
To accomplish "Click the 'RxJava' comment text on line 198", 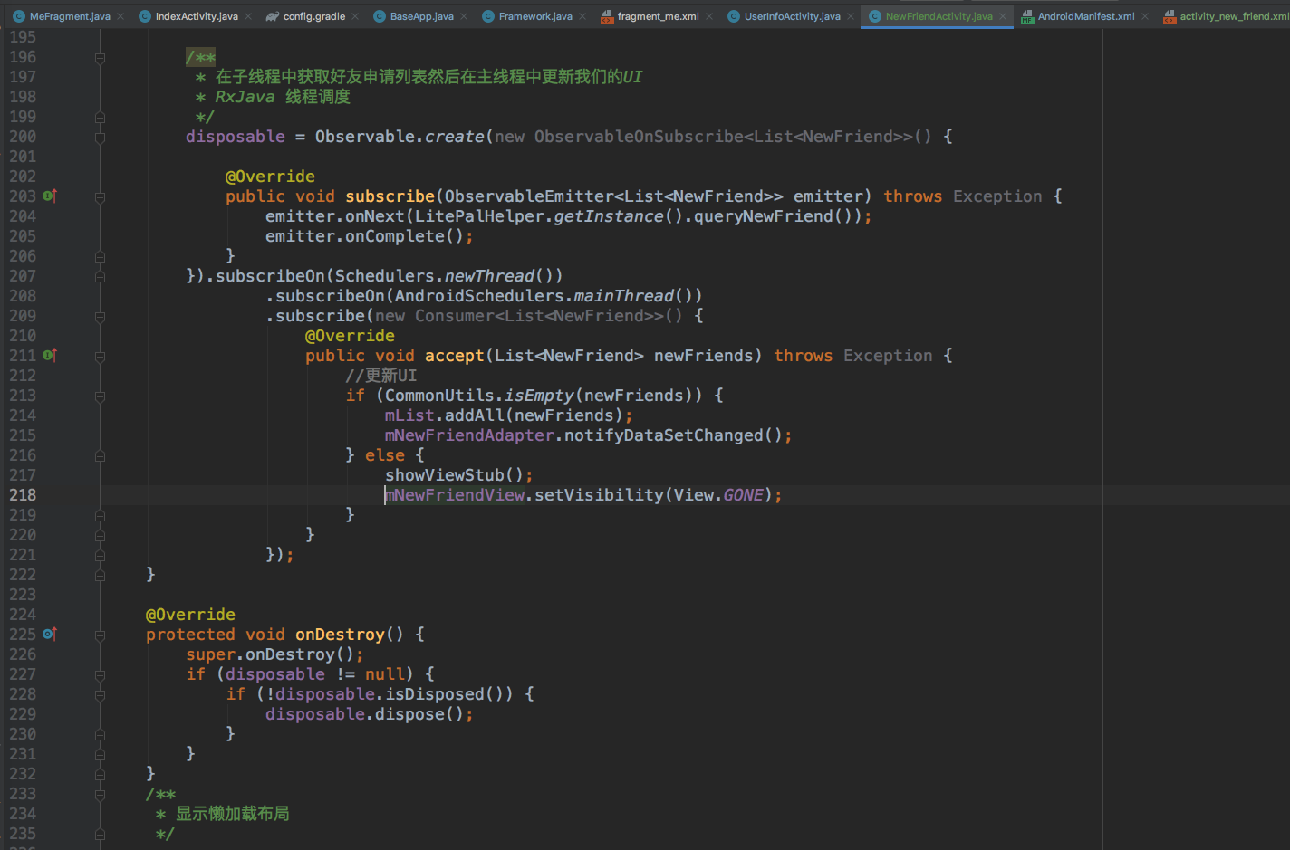I will pos(245,97).
